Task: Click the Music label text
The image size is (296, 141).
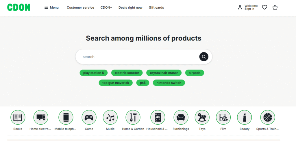Action: [x=110, y=129]
